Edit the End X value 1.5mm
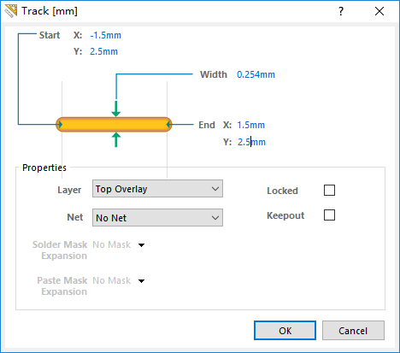400x353 pixels. (251, 125)
